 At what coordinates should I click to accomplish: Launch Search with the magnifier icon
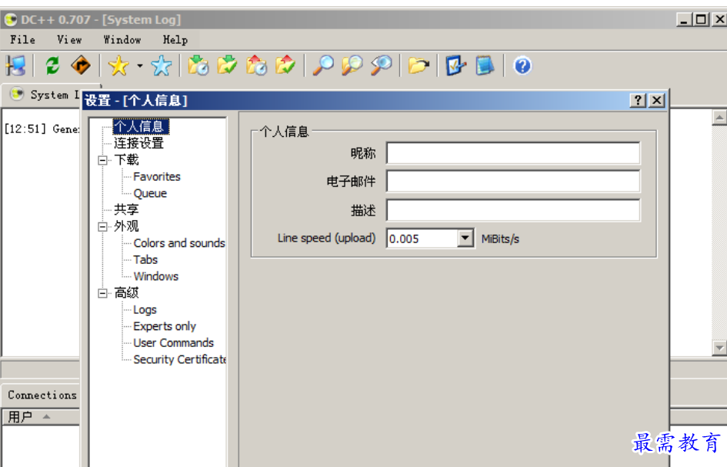point(324,65)
